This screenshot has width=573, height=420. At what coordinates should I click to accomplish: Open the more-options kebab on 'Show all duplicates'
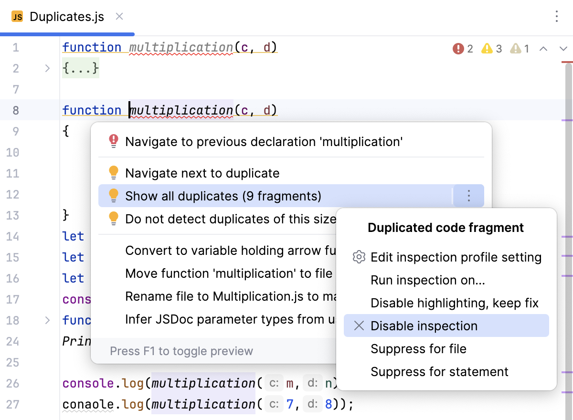[468, 195]
